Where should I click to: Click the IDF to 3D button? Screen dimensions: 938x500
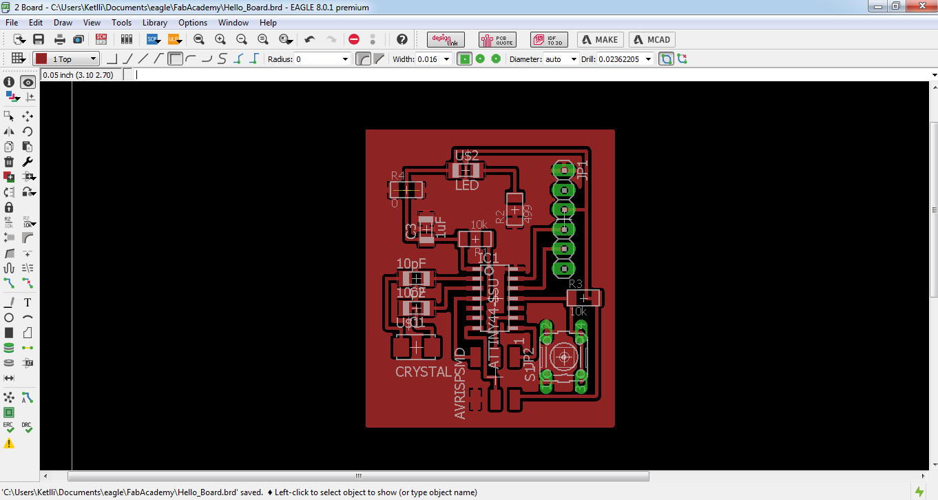point(549,39)
